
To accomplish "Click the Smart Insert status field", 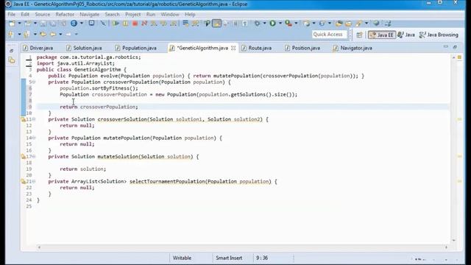I will coord(229,258).
